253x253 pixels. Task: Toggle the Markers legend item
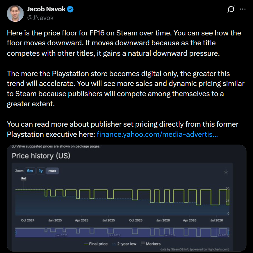(x=151, y=244)
